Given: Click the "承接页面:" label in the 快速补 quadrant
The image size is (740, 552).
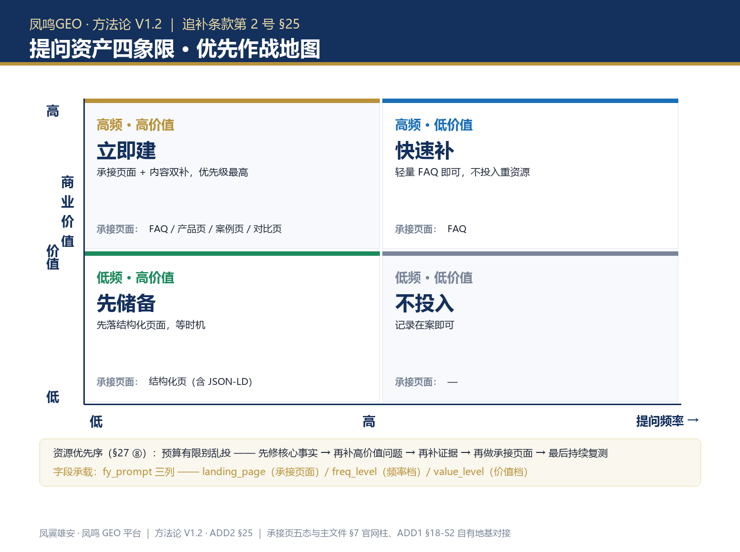Looking at the screenshot, I should (416, 229).
